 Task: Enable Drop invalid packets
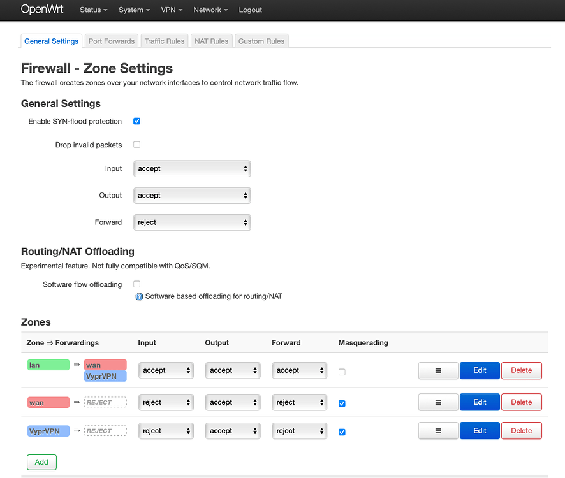[x=136, y=144]
